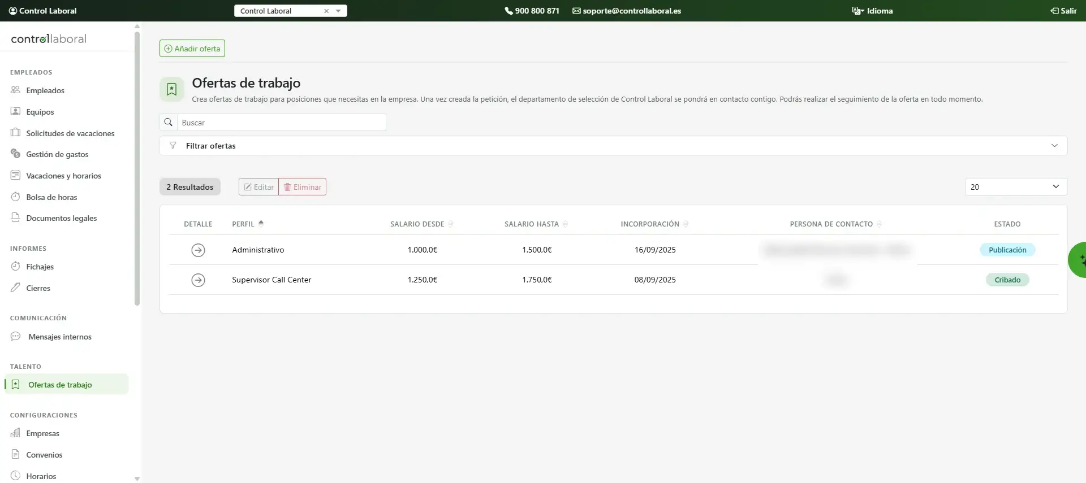
Task: Click the Empleados people icon in sidebar
Action: click(15, 90)
